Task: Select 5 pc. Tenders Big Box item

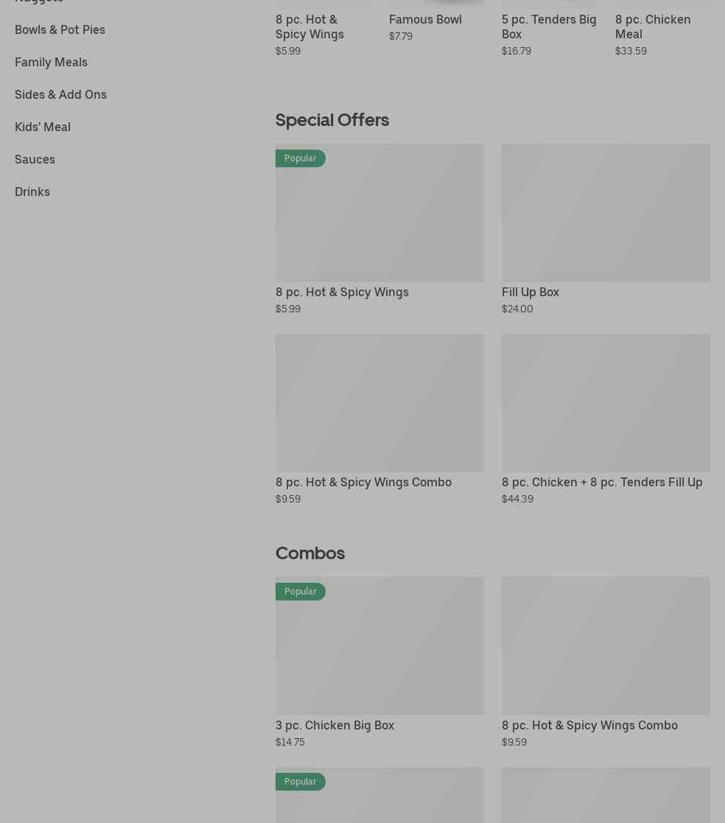Action: [x=548, y=27]
